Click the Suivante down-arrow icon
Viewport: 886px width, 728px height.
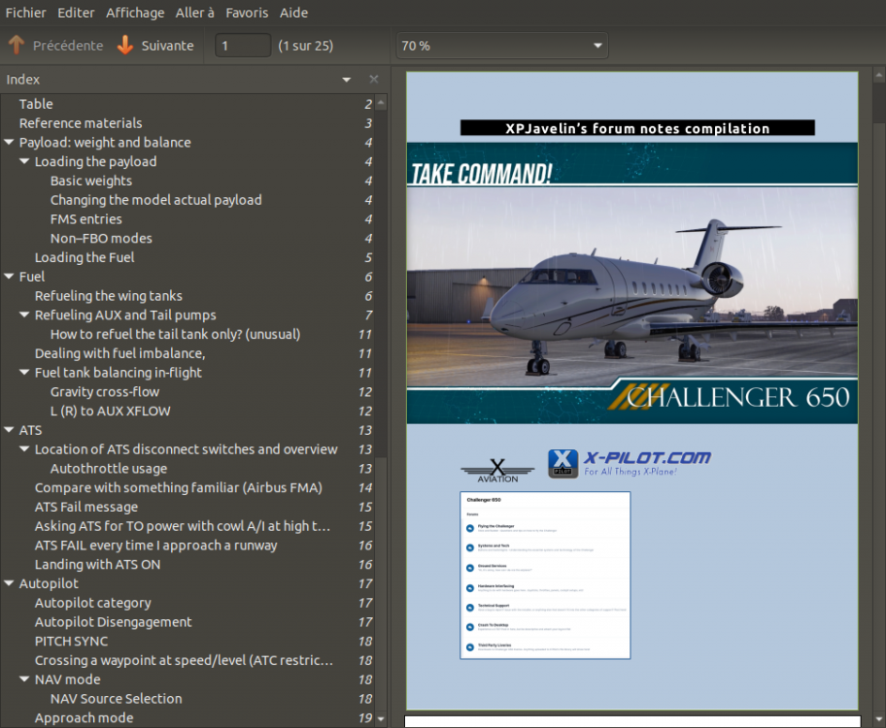click(x=125, y=46)
